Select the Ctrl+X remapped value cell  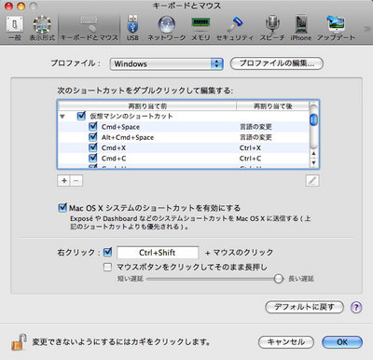pos(250,147)
